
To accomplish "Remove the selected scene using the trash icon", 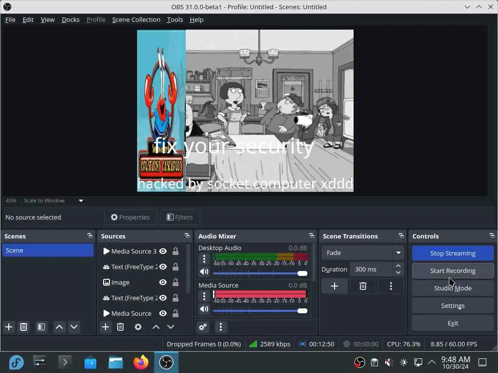I will pos(23,327).
